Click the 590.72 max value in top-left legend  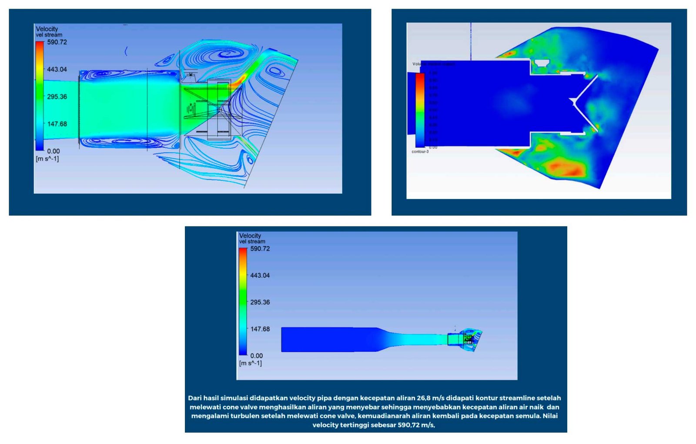(x=57, y=42)
